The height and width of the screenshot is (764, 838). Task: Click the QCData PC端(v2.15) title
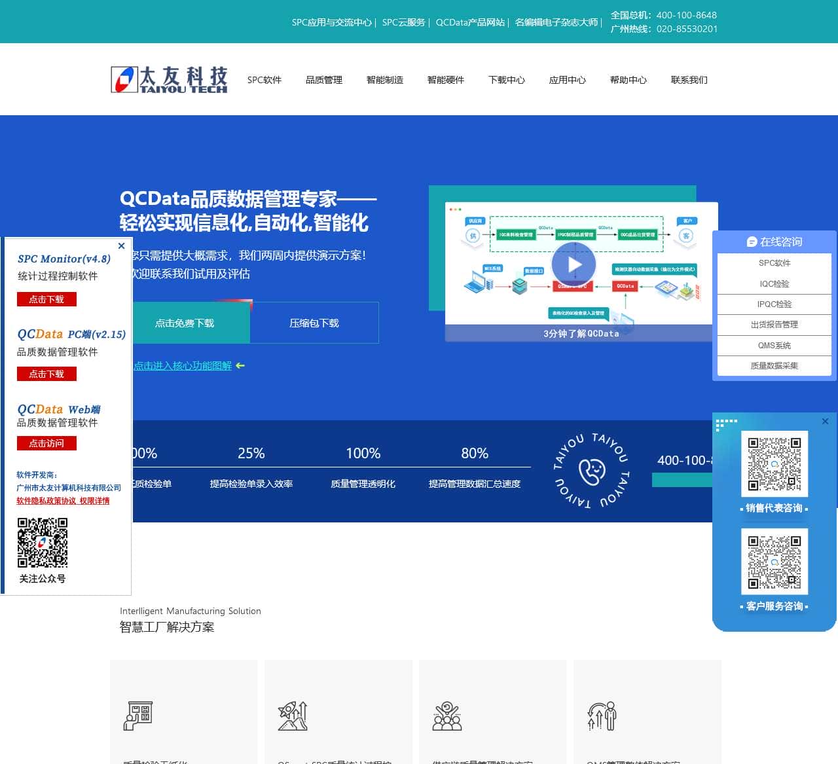(x=71, y=334)
